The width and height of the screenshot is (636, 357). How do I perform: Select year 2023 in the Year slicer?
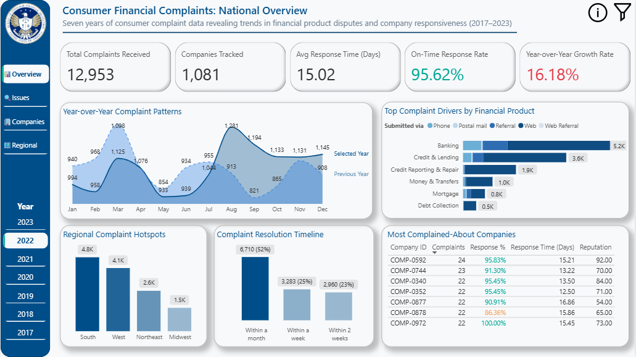[25, 222]
